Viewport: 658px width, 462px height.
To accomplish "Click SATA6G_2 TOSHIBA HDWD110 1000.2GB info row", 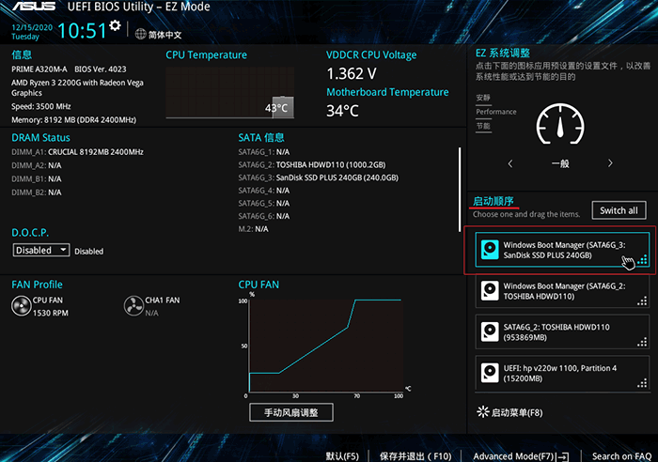I will 312,164.
